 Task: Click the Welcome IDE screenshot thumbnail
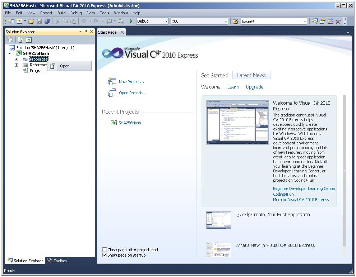[x=237, y=122]
